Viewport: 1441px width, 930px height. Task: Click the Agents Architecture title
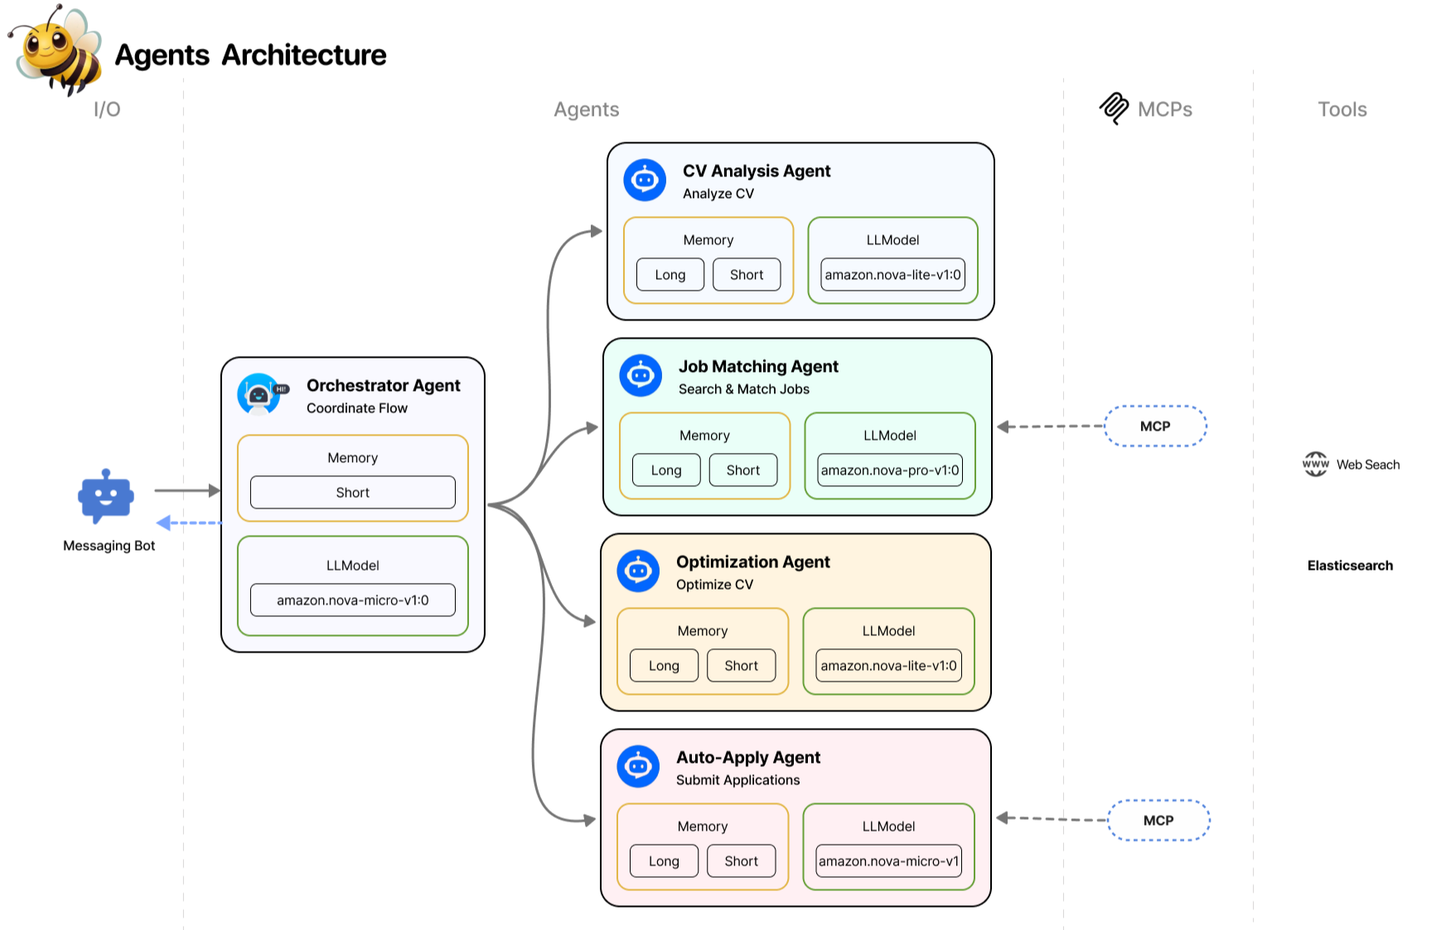pos(250,55)
